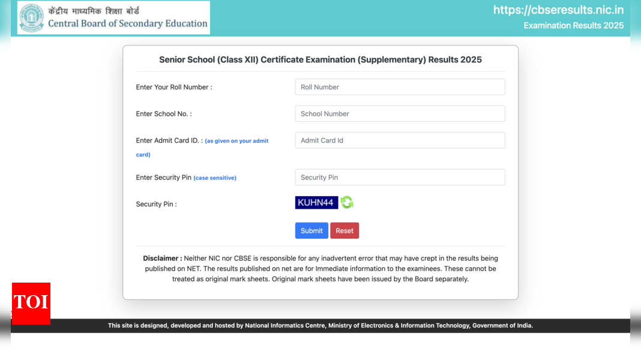Viewport: 641px width, 348px height.
Task: Focus the Admit Card Id input field
Action: coord(400,140)
